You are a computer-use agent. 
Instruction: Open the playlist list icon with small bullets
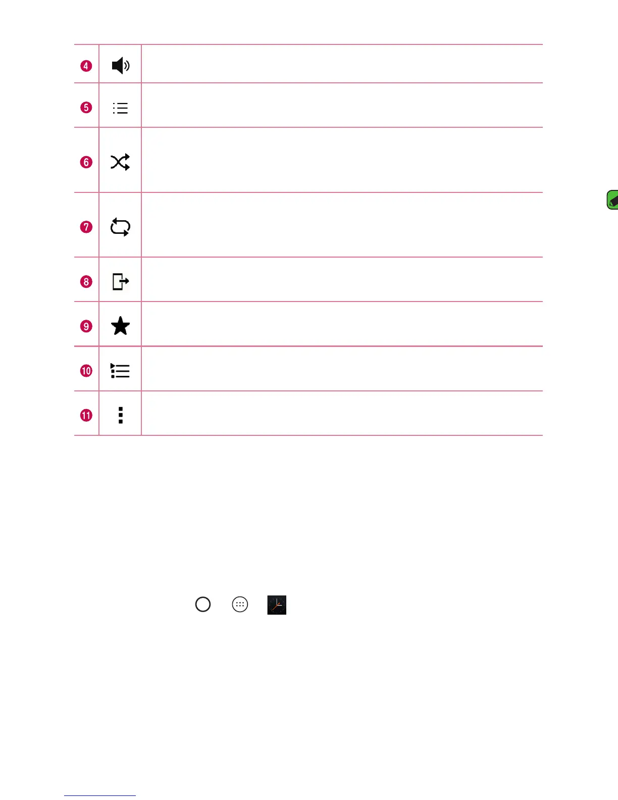click(120, 108)
